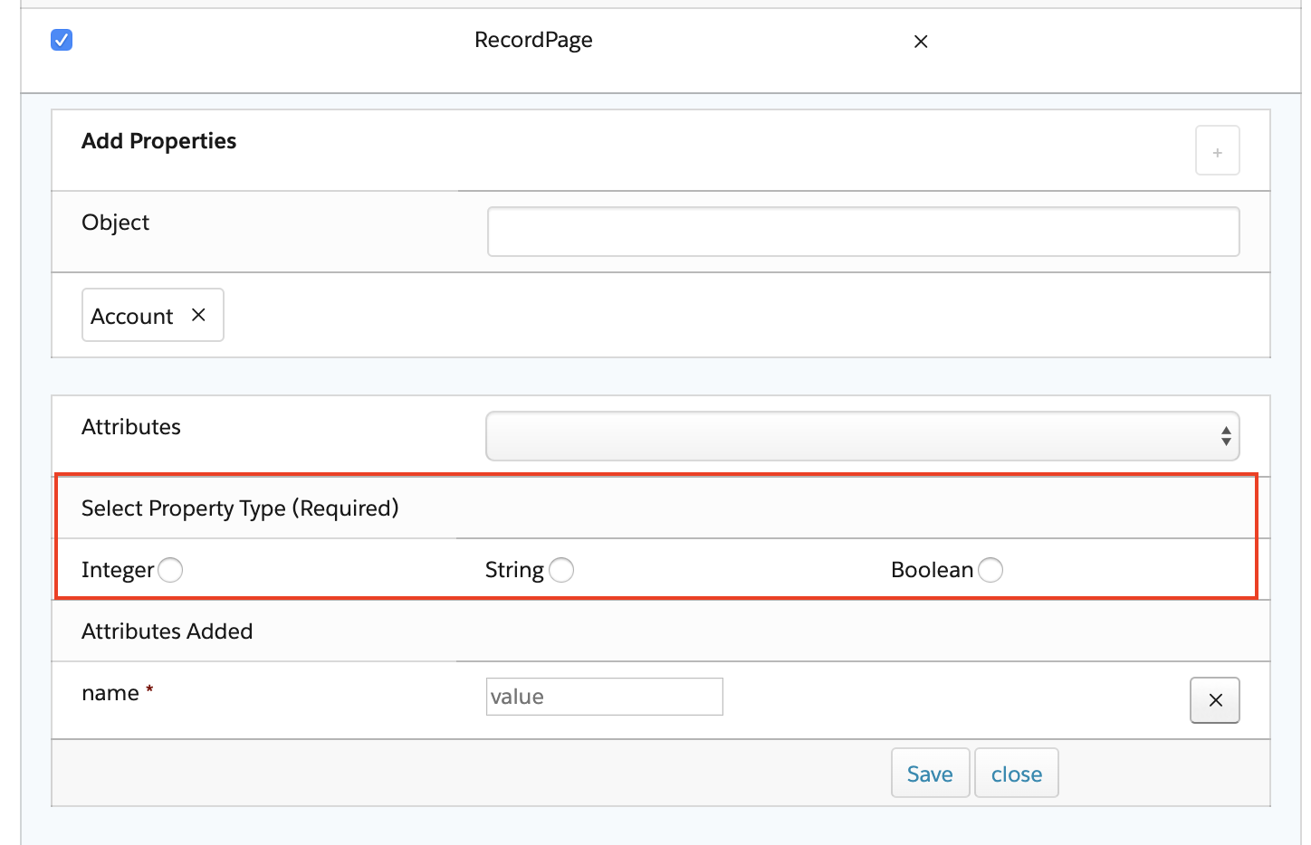Click into the name value field
Viewport: 1311px width, 845px height.
point(604,697)
